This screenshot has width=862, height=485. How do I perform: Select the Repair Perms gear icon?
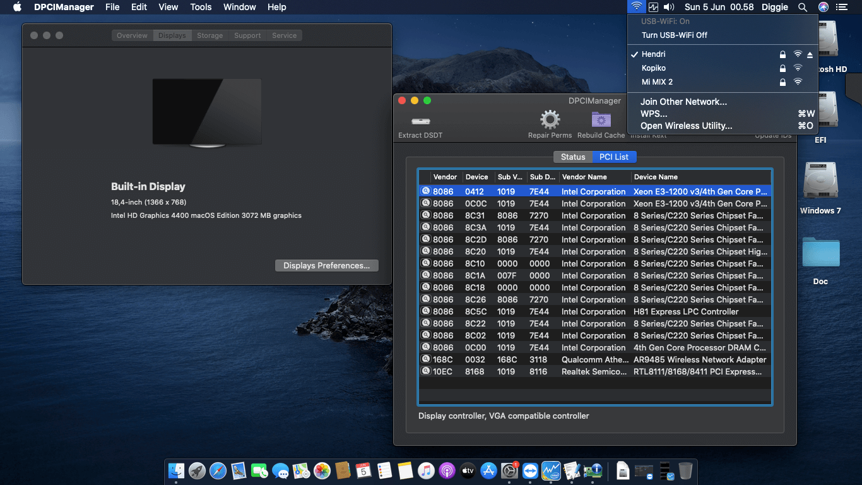pyautogui.click(x=549, y=119)
